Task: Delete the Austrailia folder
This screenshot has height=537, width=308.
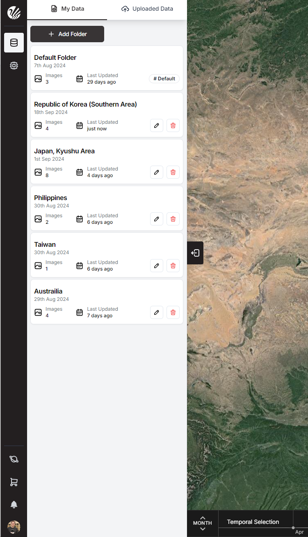Action: [x=173, y=312]
